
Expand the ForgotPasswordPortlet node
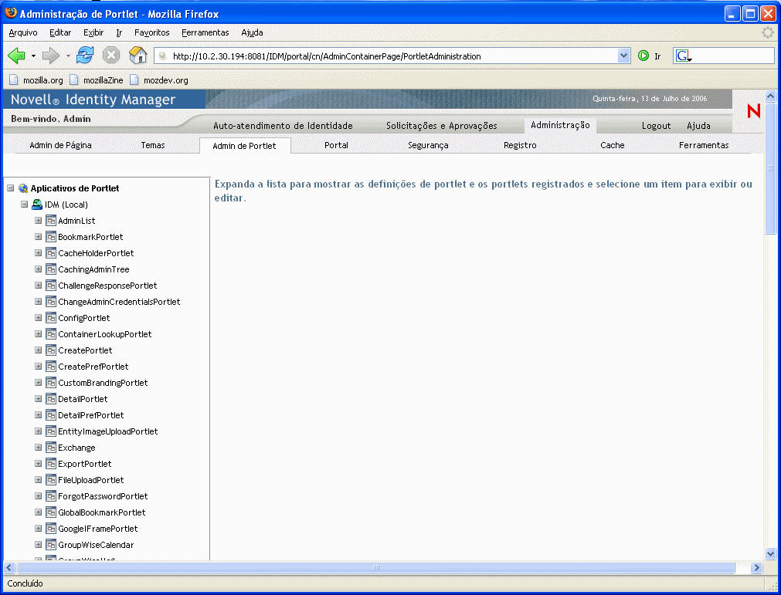pyautogui.click(x=38, y=496)
